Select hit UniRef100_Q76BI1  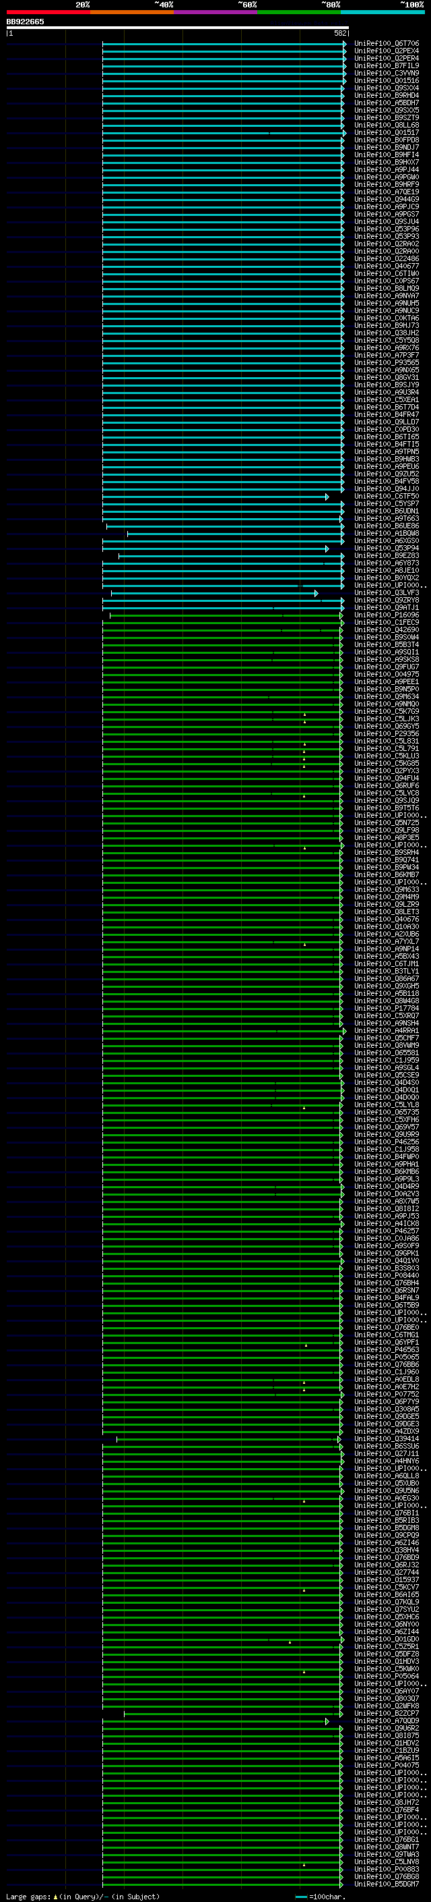click(387, 1513)
